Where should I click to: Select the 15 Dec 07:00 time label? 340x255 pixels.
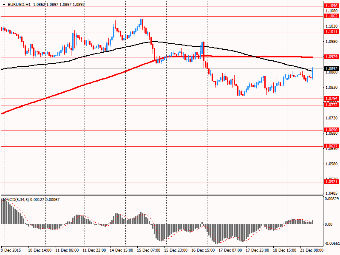pos(149,250)
